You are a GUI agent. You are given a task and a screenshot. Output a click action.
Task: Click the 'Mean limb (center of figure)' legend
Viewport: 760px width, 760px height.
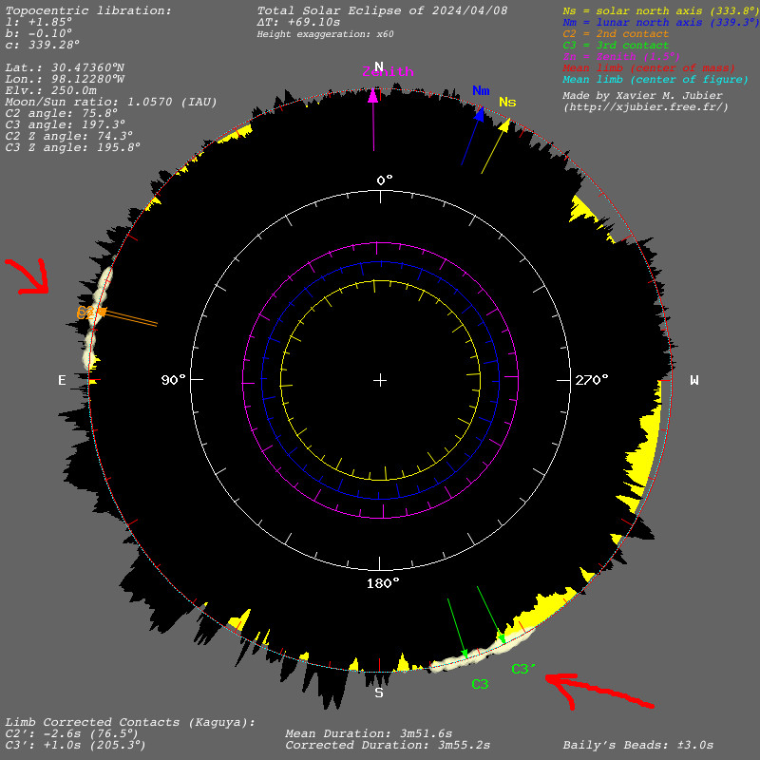(655, 80)
